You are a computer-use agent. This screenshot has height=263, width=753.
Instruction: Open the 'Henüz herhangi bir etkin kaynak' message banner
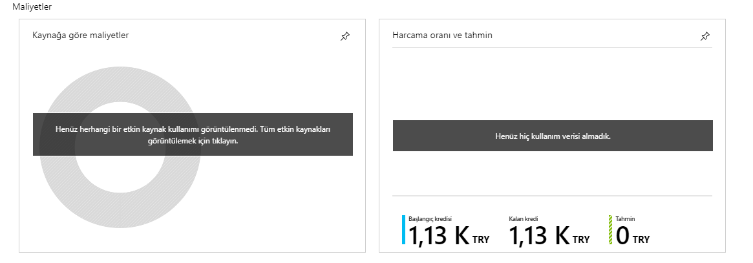[193, 135]
